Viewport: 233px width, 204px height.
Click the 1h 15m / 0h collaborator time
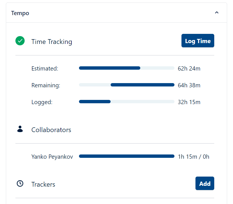[194, 157]
